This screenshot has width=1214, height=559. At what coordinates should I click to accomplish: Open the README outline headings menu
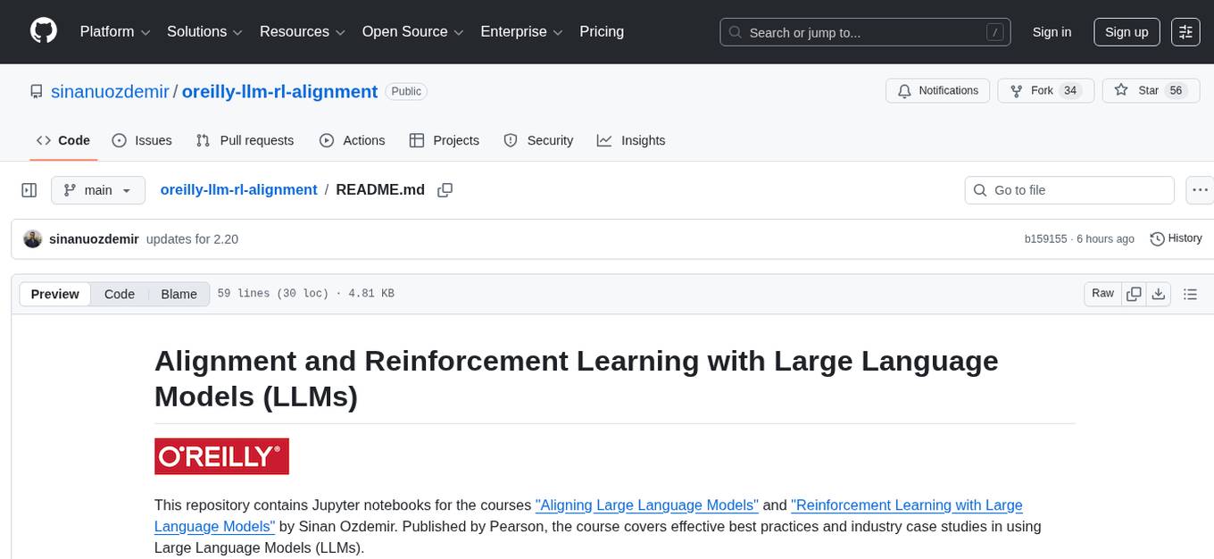click(1191, 293)
